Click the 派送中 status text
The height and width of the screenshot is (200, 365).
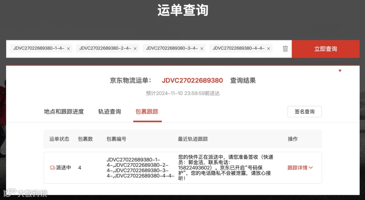pos(64,168)
